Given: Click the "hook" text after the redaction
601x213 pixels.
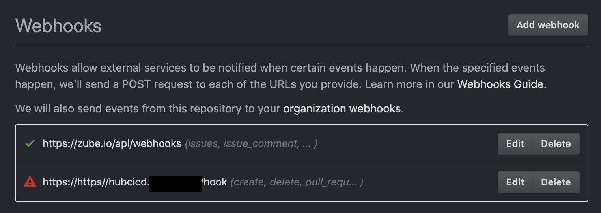Looking at the screenshot, I should (215, 182).
